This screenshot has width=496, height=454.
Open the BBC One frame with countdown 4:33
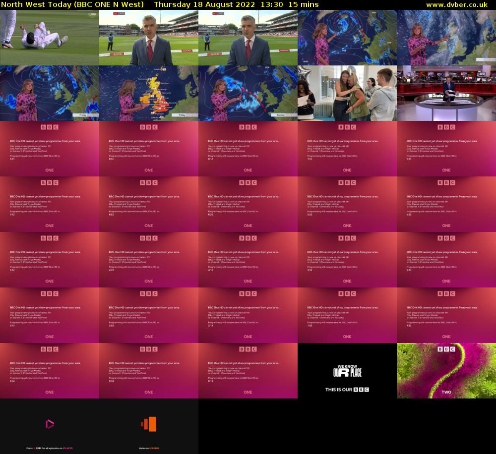tap(149, 260)
